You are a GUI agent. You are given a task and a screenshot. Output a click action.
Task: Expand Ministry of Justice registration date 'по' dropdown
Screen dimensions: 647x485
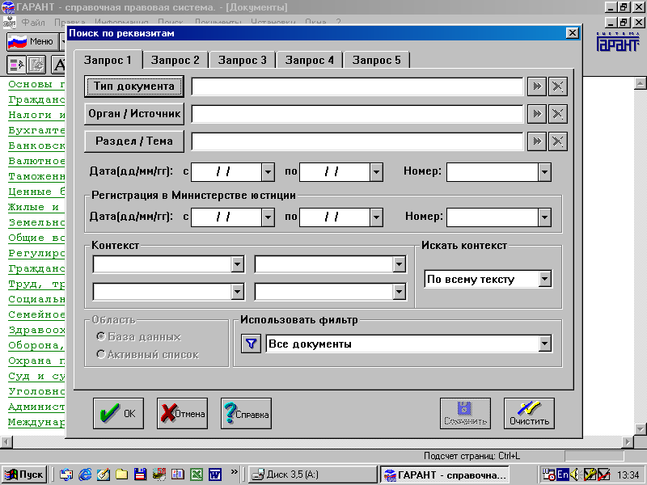click(376, 217)
